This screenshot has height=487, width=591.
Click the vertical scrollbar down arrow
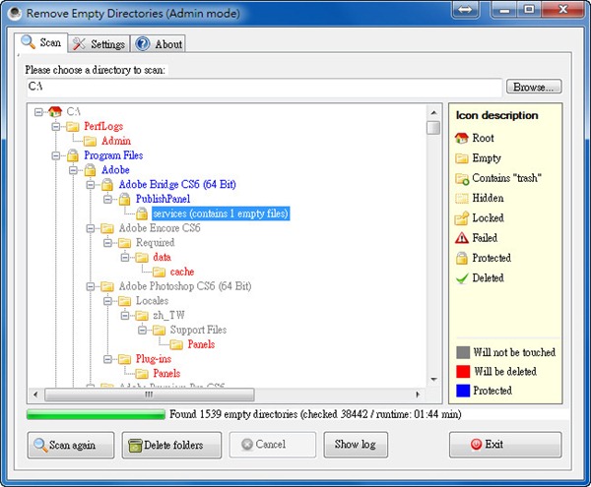(x=433, y=380)
